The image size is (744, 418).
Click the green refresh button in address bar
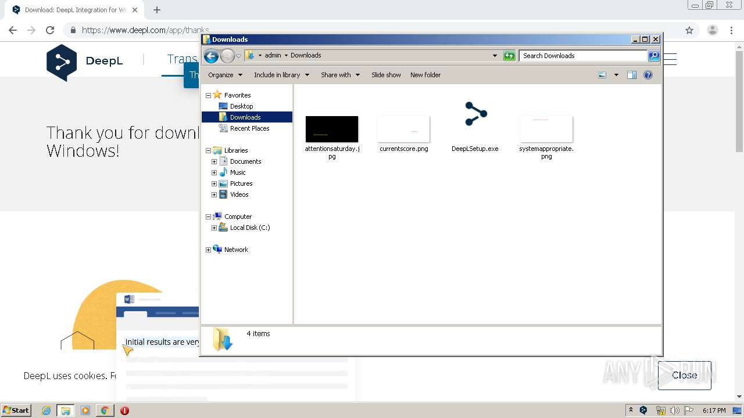(509, 56)
